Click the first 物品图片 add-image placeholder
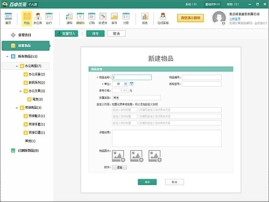Image resolution: width=269 pixels, height=202 pixels. tap(118, 156)
